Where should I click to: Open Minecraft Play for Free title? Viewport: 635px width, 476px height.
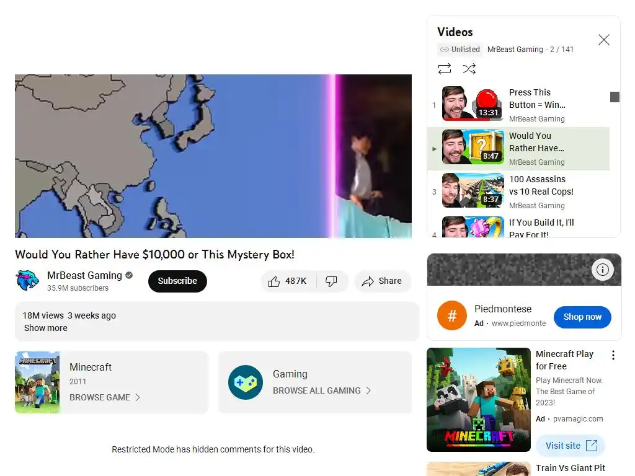(564, 360)
